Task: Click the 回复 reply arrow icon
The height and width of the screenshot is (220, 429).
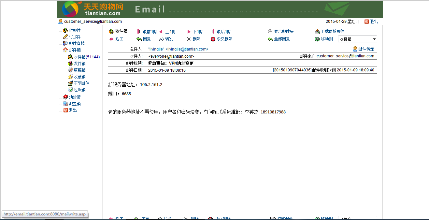Action: coord(139,39)
